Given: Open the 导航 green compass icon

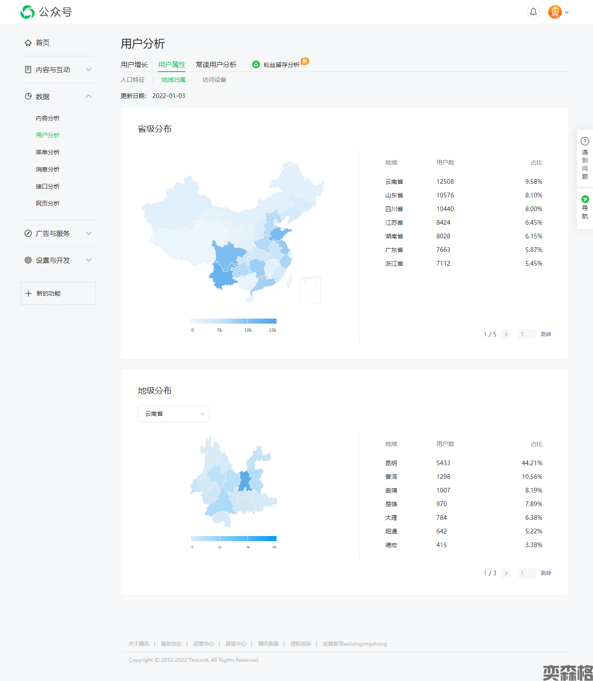Looking at the screenshot, I should (585, 199).
